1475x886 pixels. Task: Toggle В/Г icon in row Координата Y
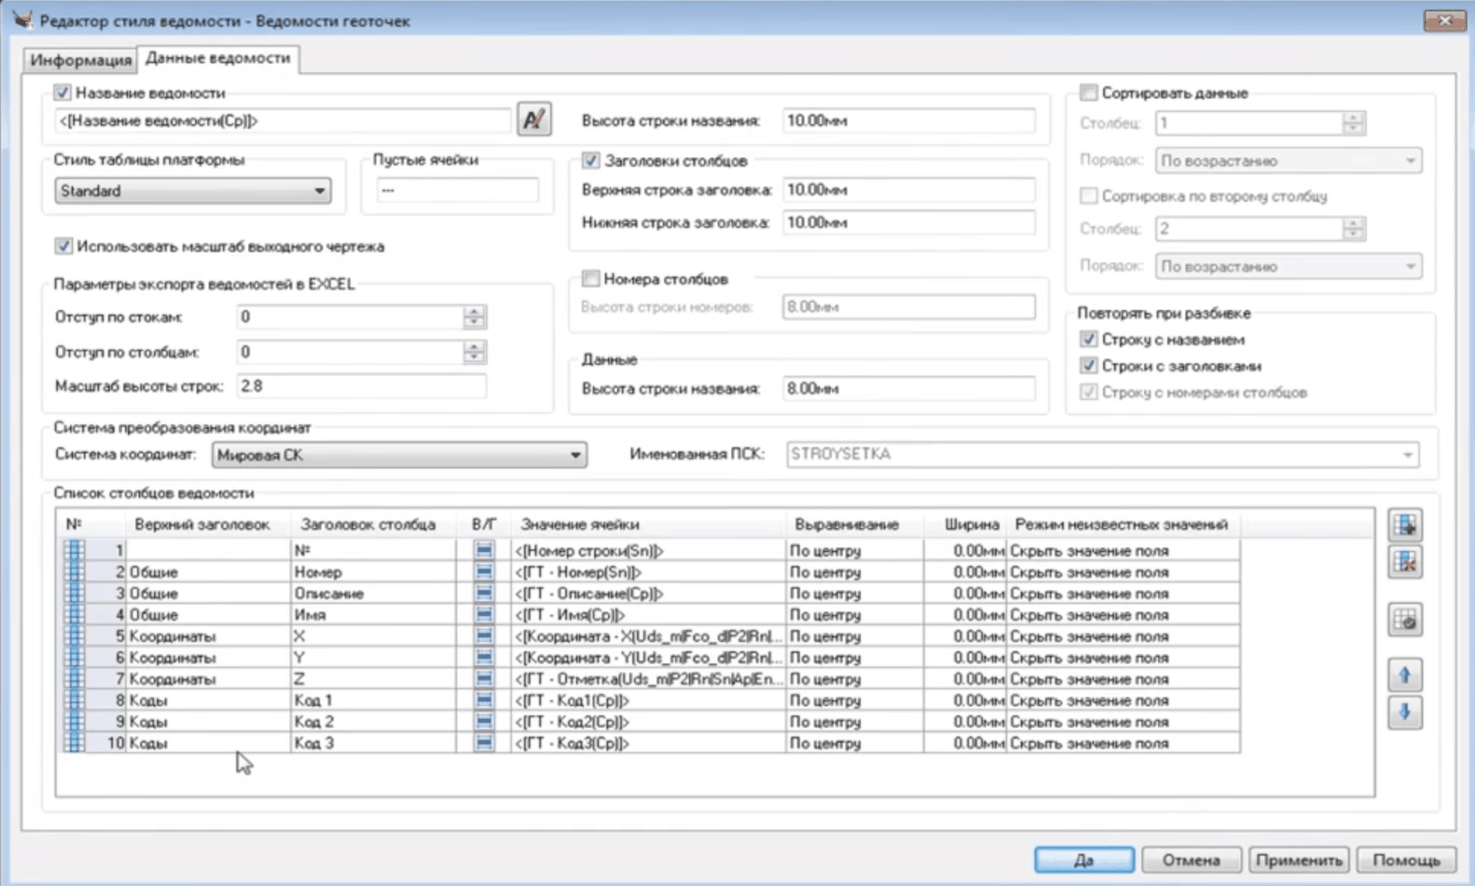click(484, 657)
